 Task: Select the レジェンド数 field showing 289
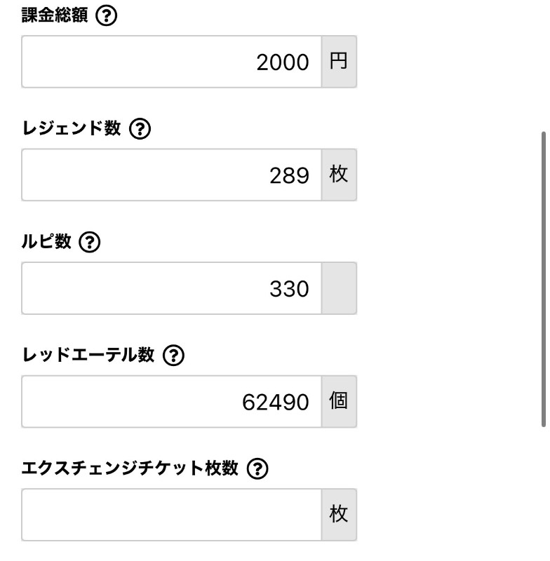point(172,175)
